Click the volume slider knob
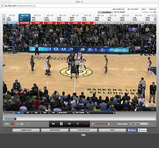This screenshot has height=148, width=159. 109,124
